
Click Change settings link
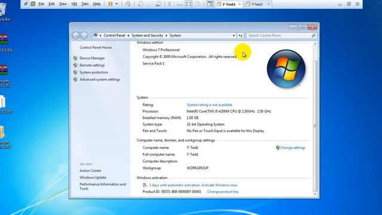point(292,148)
